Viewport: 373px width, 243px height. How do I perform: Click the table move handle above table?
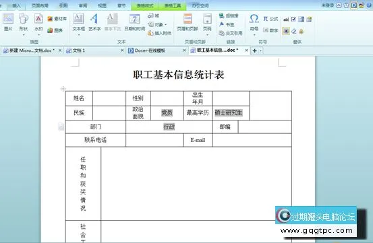coord(63,89)
